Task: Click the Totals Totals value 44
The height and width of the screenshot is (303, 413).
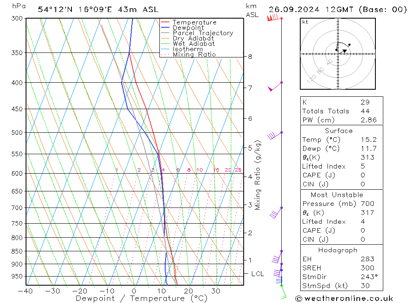Action: click(x=365, y=111)
